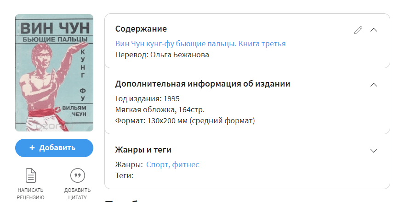This screenshot has width=410, height=202.
Task: Click the НАПИСАТЬ РЕЦЕНЗИЮ label
Action: [31, 194]
